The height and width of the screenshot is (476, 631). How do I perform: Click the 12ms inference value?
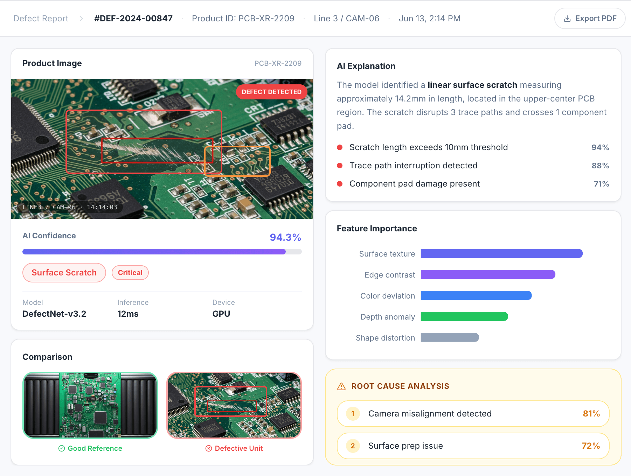coord(128,314)
